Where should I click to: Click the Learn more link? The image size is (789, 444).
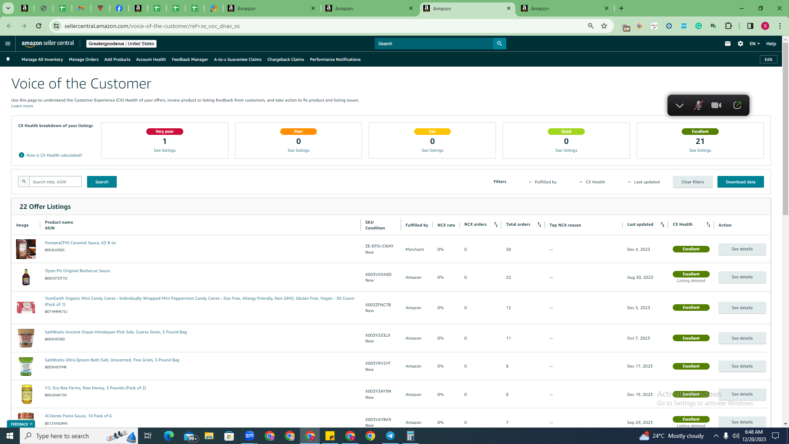click(x=22, y=106)
